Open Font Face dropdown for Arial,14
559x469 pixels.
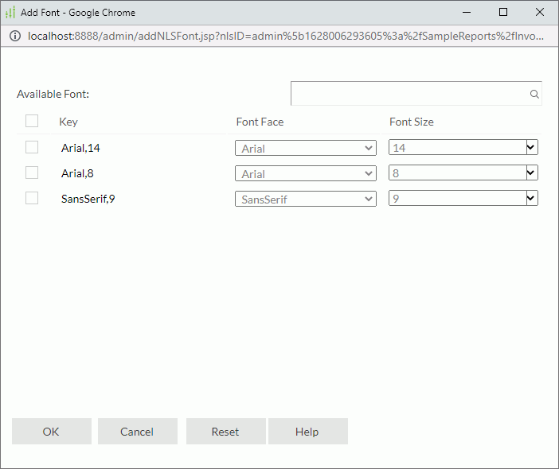[x=306, y=148]
